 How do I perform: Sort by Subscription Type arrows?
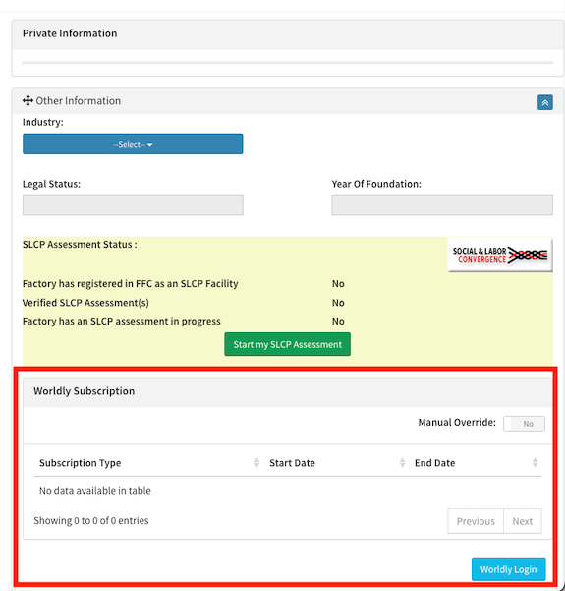(x=256, y=463)
